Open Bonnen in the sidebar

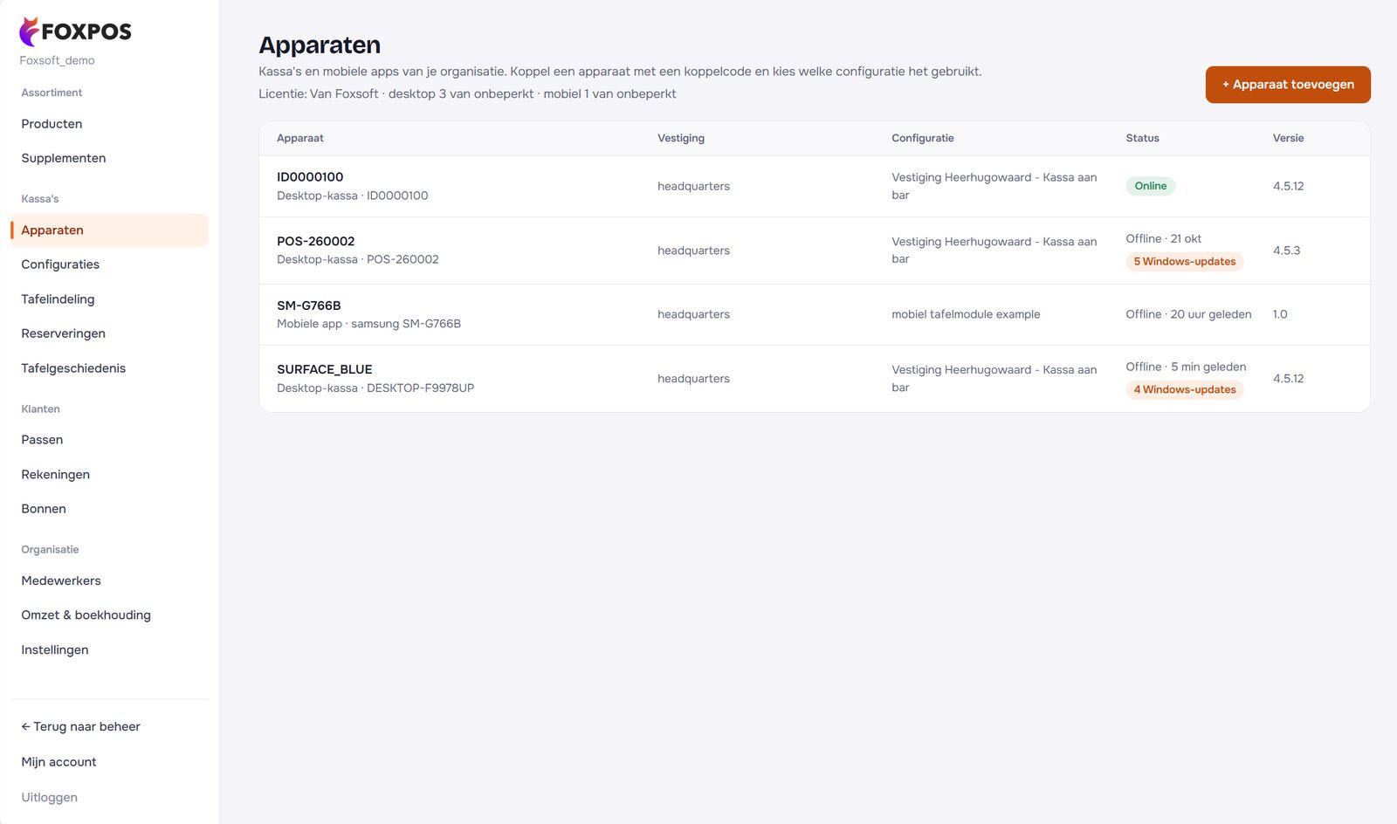(x=44, y=509)
